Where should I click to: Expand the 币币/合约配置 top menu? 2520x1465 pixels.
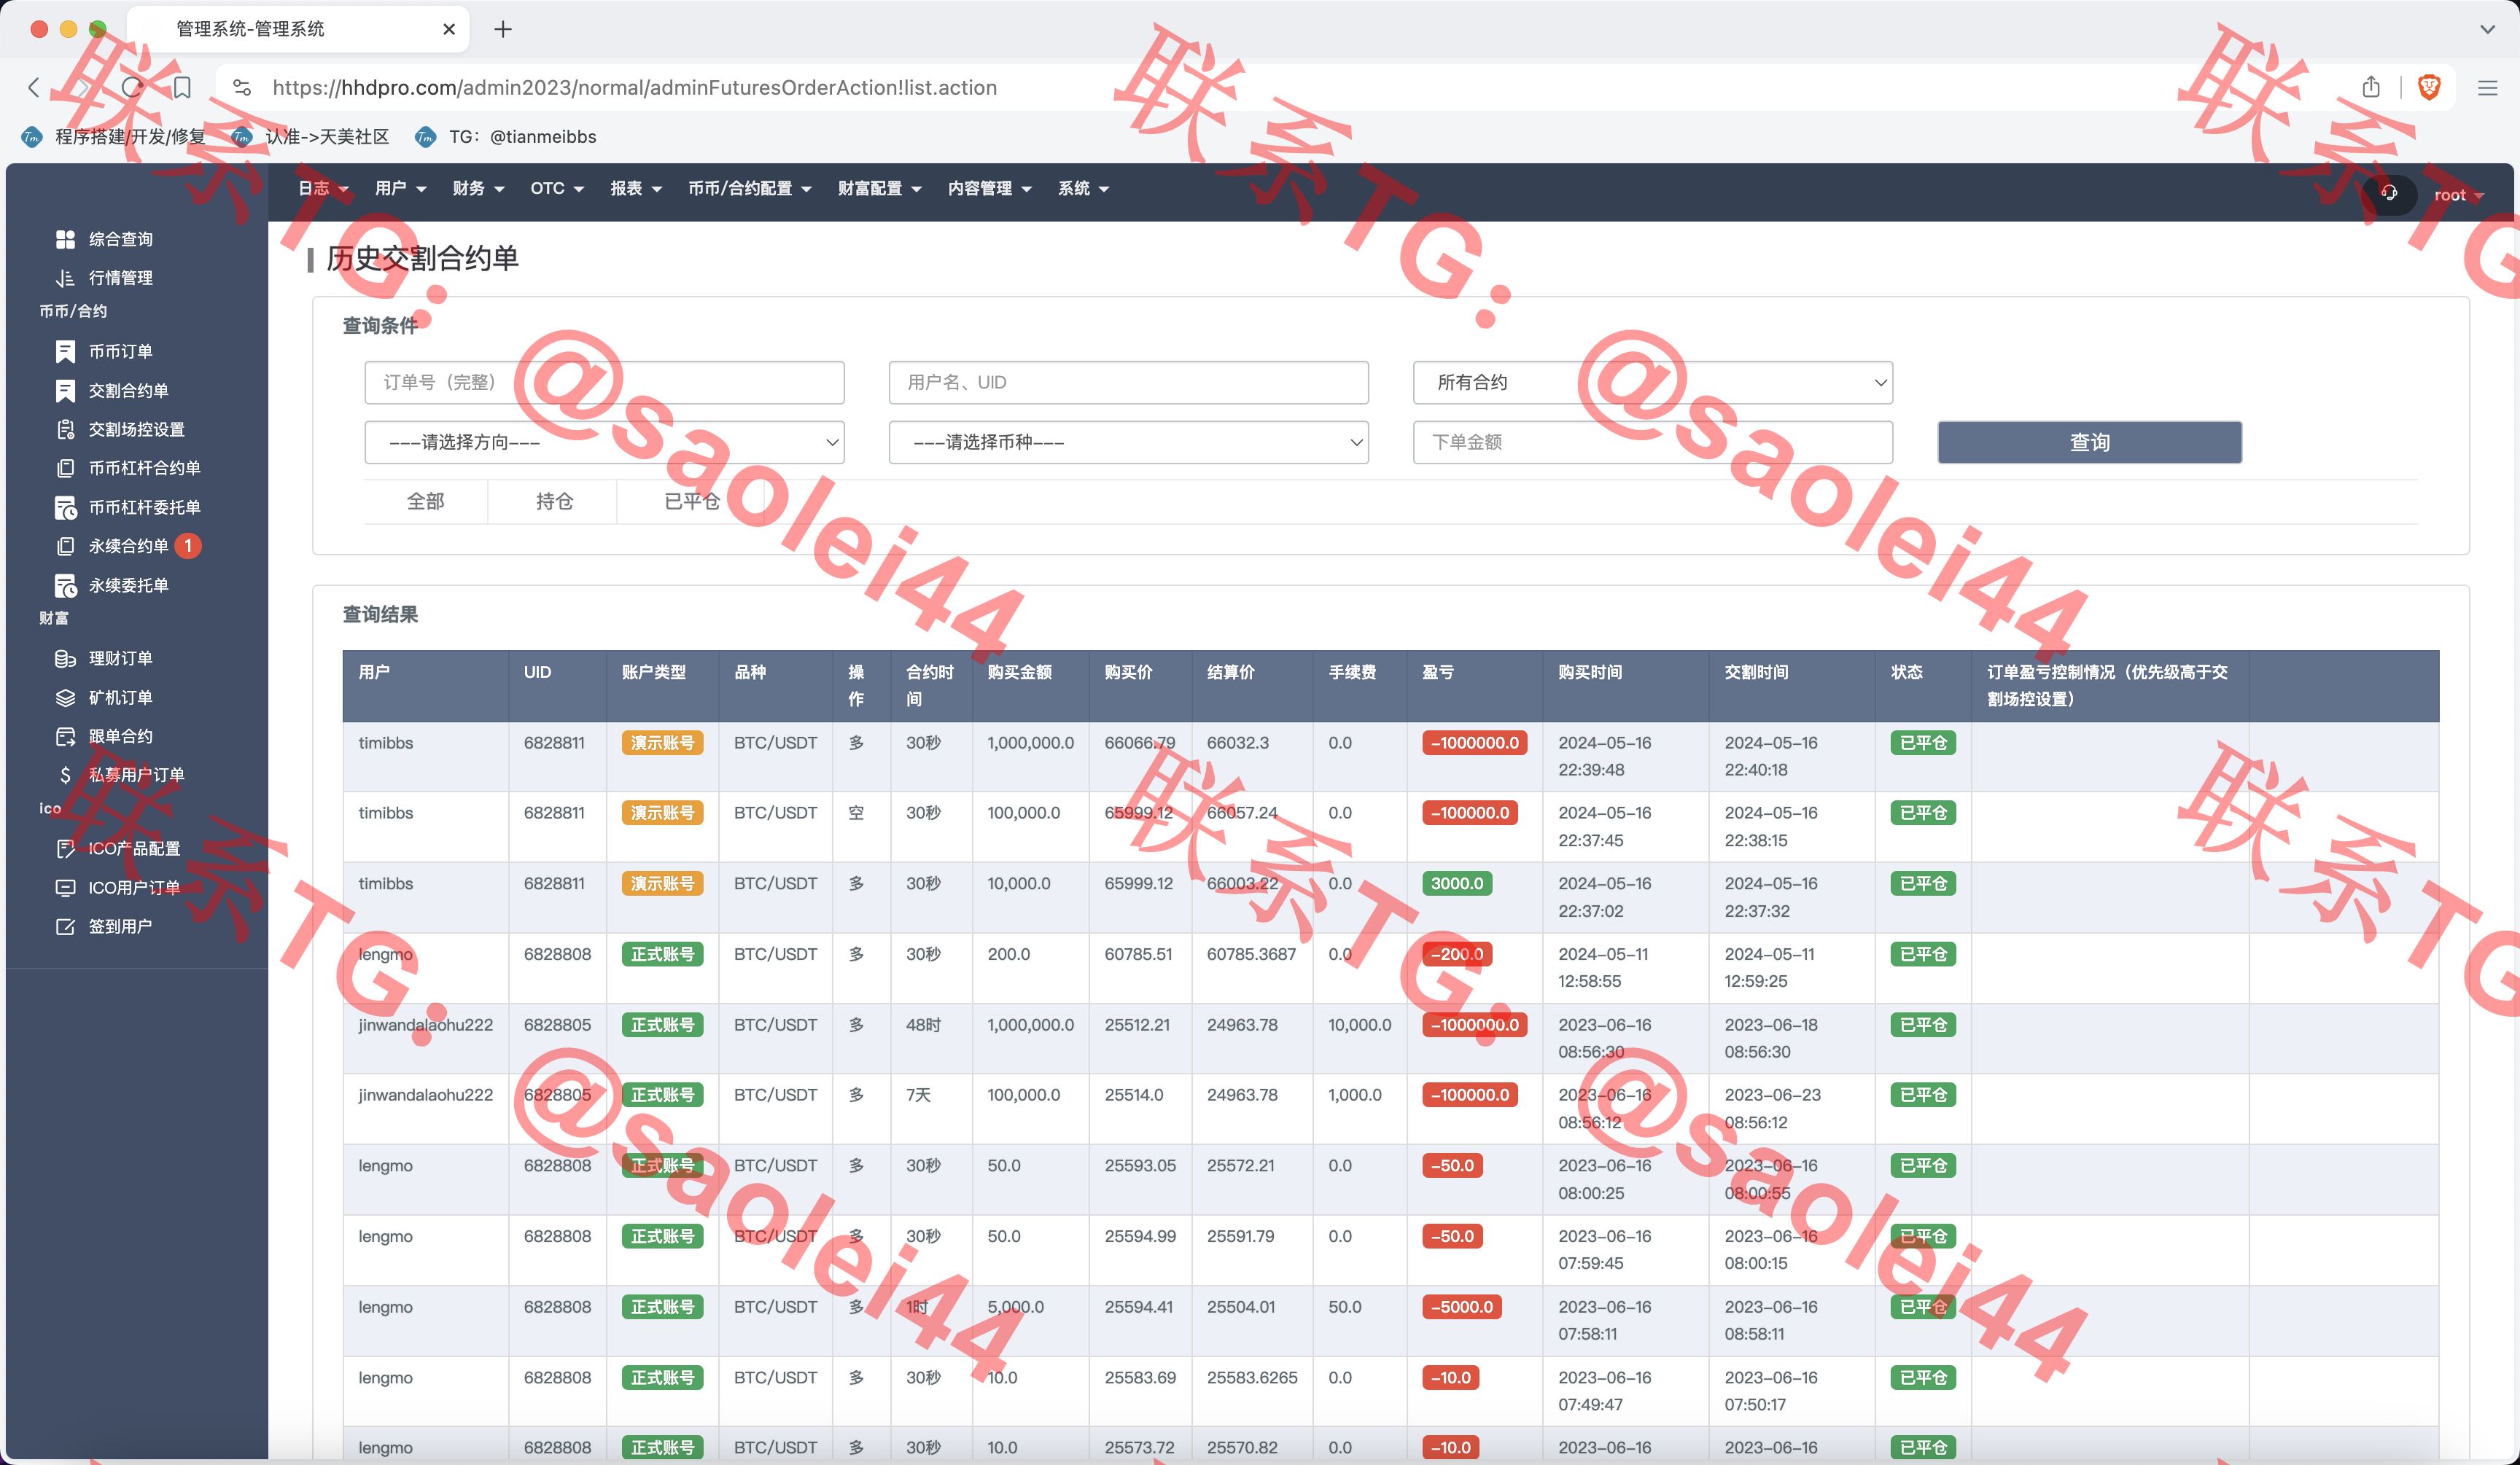tap(750, 189)
